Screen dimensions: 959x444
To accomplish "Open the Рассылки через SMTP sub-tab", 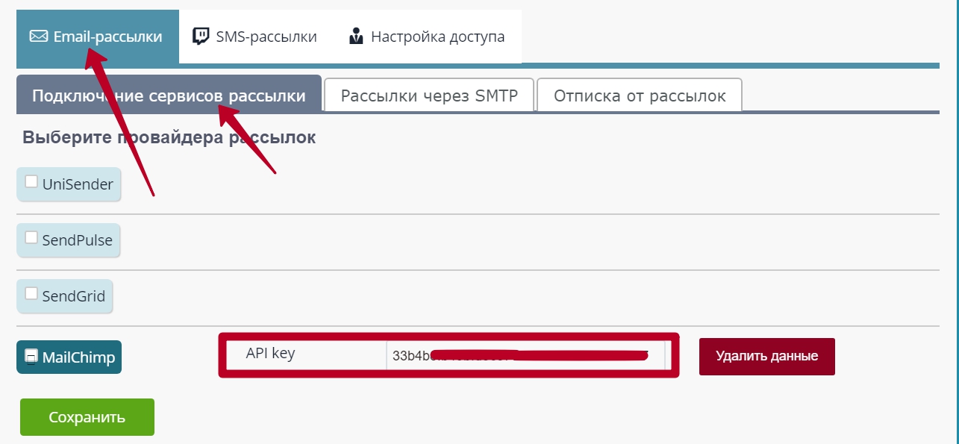I will (429, 96).
